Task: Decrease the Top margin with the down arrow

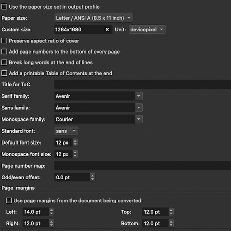Action: pos(171,214)
